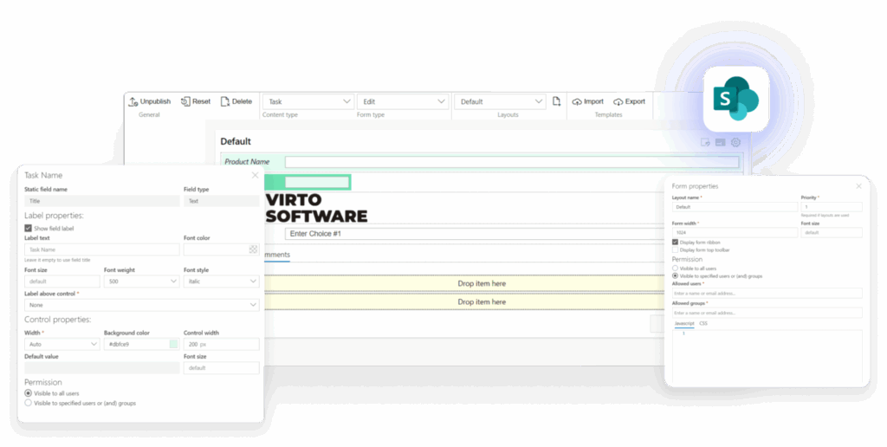The width and height of the screenshot is (887, 447).
Task: Click the Delete form icon
Action: click(225, 101)
